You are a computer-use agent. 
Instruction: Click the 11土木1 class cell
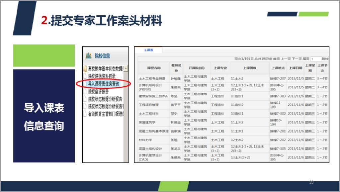point(250,131)
